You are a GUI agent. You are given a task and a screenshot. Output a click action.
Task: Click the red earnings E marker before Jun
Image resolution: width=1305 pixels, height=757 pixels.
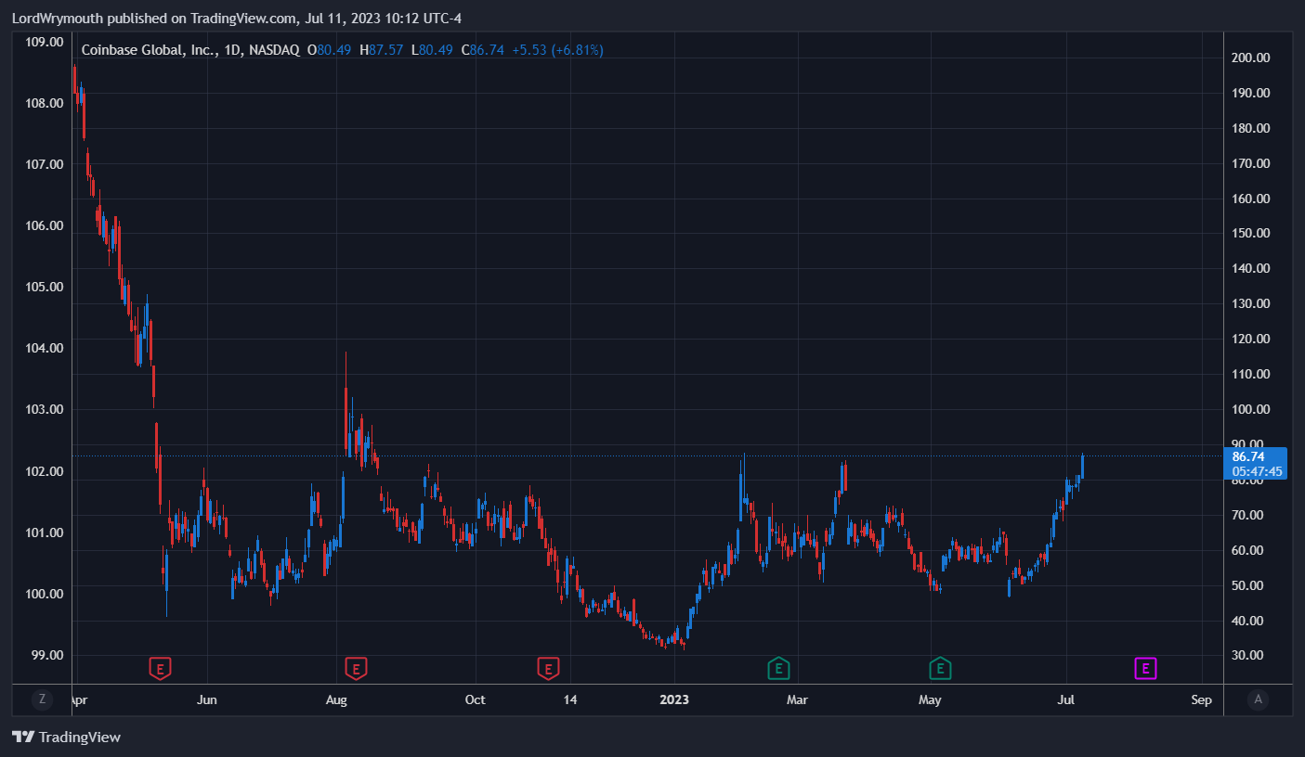161,667
